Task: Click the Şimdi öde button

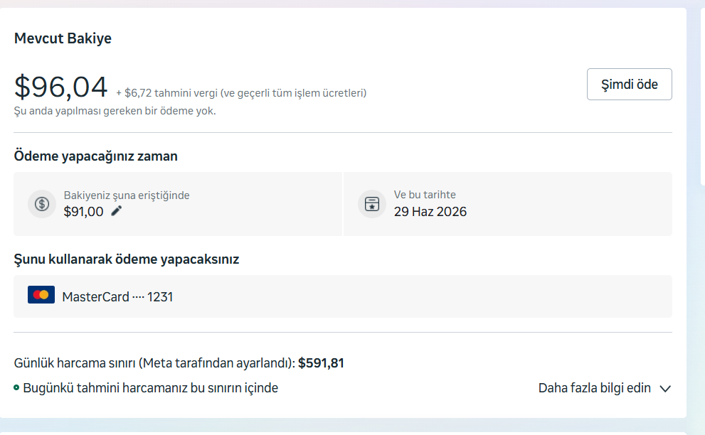Action: (x=629, y=84)
